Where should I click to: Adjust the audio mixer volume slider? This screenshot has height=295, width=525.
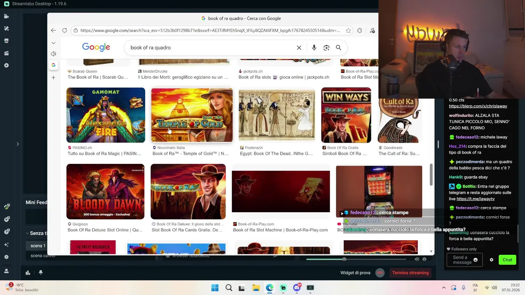click(345, 259)
